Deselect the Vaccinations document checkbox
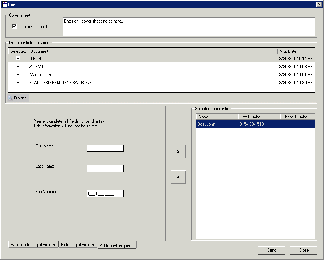The width and height of the screenshot is (324, 260). [x=17, y=74]
